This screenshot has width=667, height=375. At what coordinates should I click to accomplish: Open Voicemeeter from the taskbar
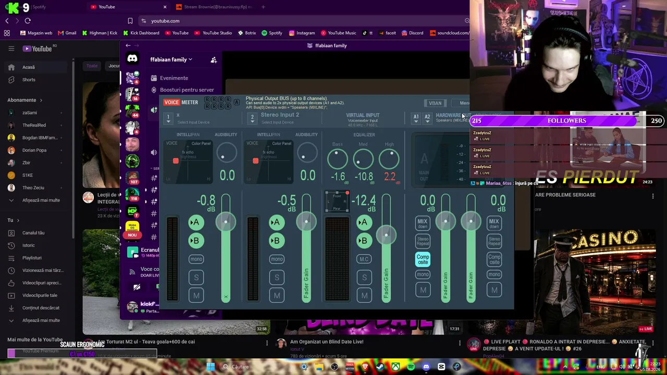[350, 367]
